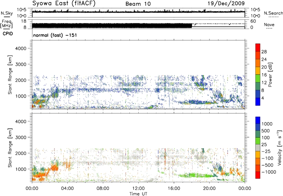Click the '60' tick right of Freq panel

253,21
